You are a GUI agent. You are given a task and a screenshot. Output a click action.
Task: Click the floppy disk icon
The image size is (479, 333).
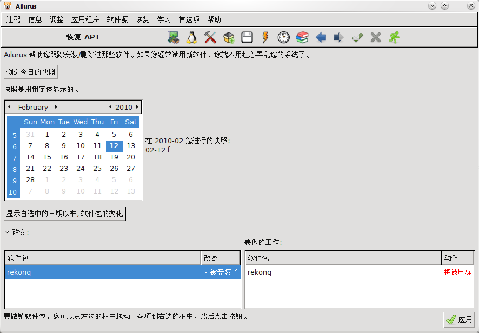[247, 37]
